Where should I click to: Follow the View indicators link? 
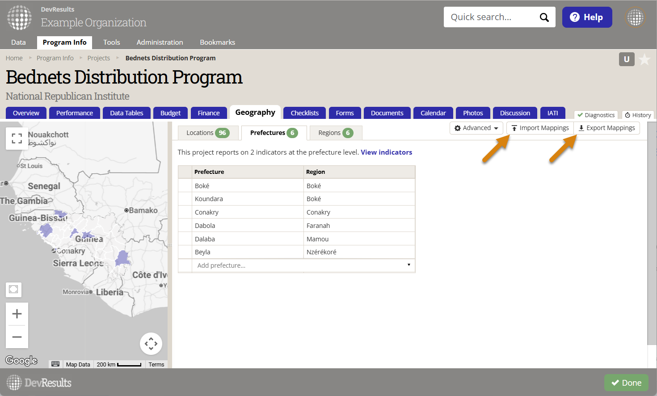point(387,152)
